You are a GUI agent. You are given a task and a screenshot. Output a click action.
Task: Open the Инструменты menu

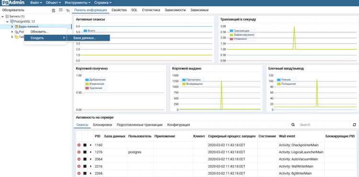(x=78, y=3)
